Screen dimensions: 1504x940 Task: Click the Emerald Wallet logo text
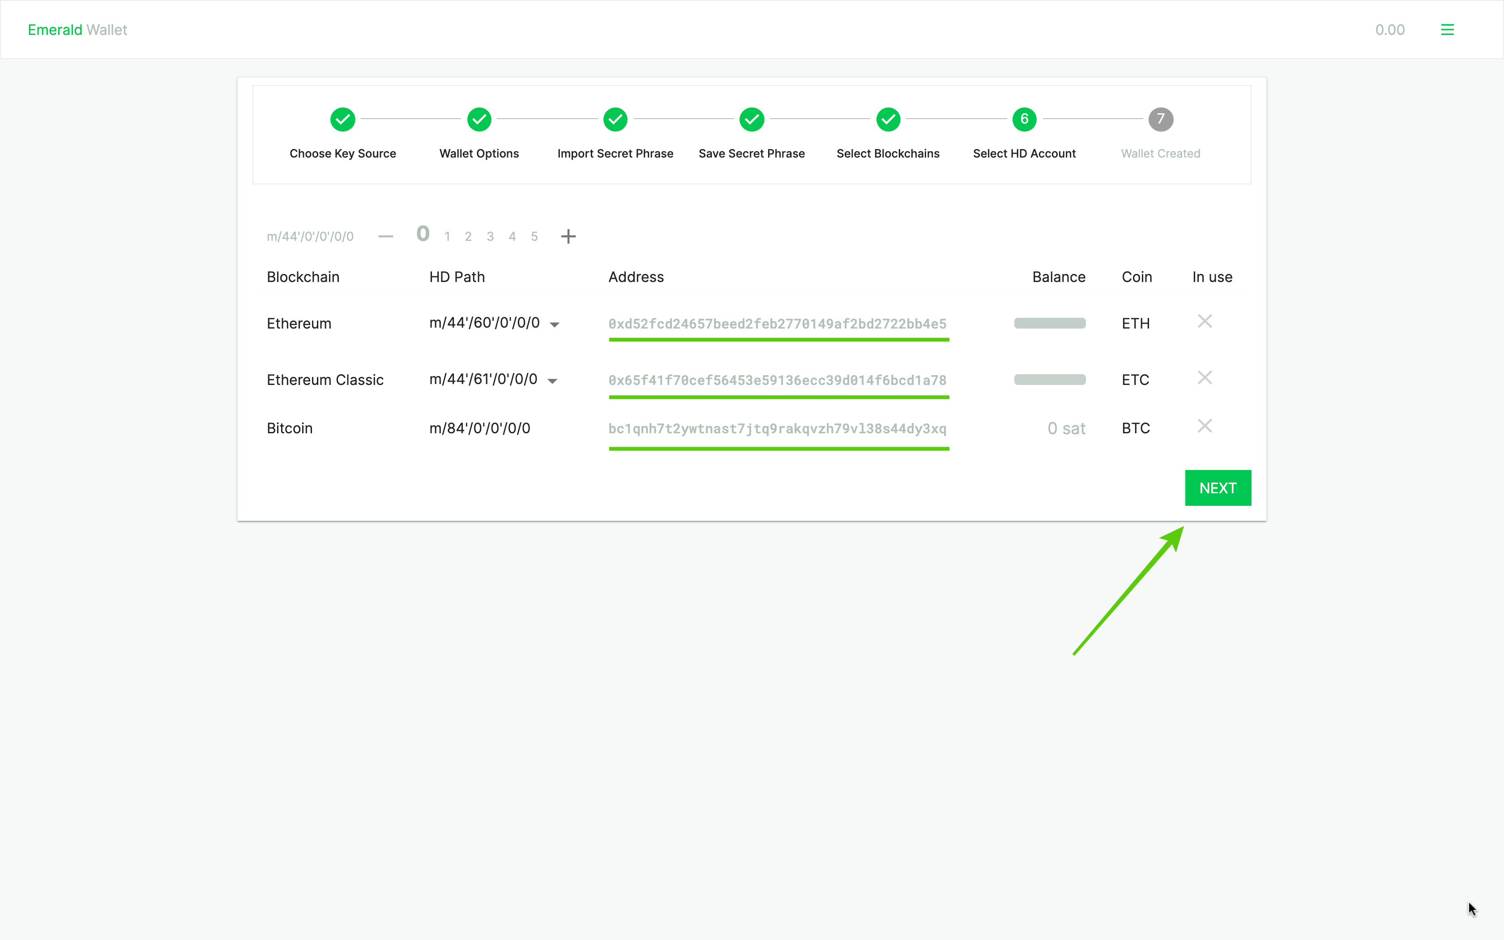coord(77,29)
